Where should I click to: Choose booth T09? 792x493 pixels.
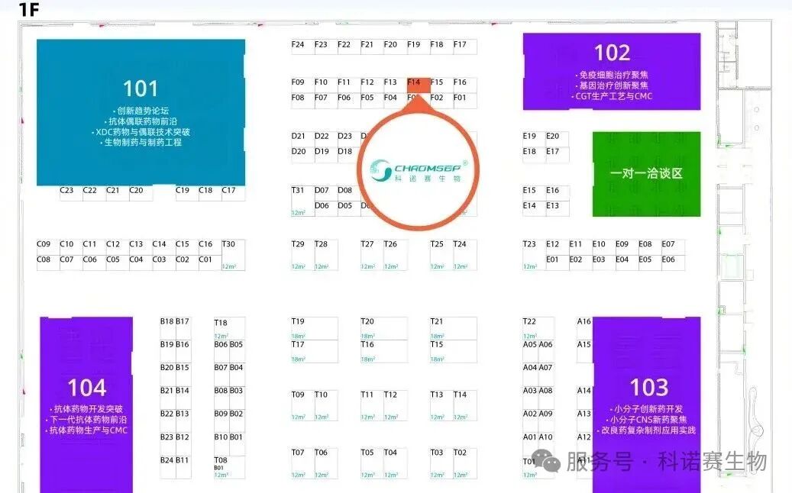tap(302, 406)
